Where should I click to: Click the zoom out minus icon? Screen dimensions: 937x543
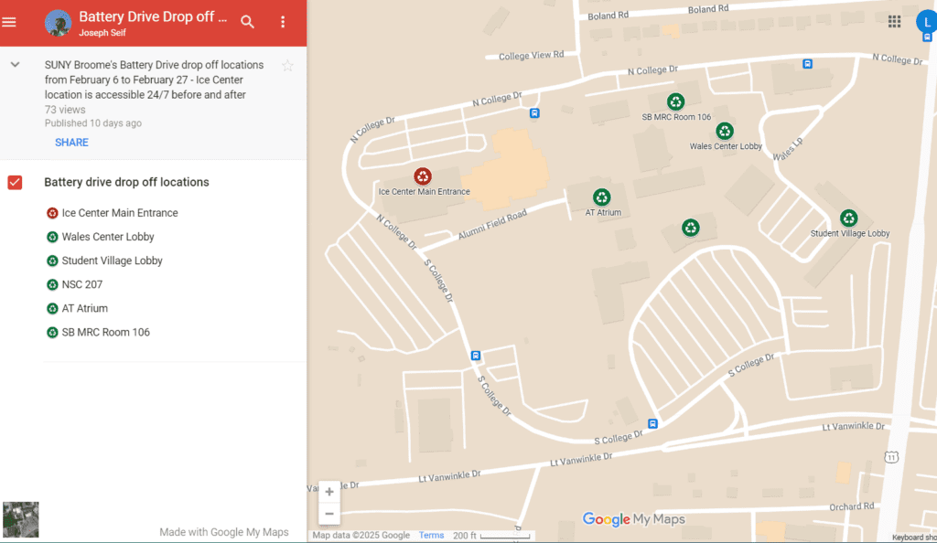328,513
